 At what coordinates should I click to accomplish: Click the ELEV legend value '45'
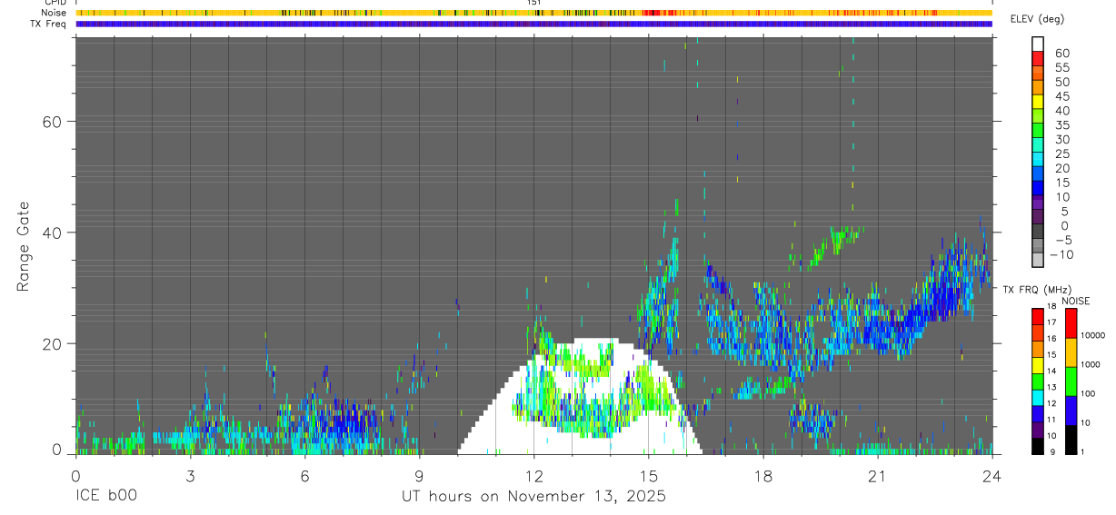(x=1061, y=96)
